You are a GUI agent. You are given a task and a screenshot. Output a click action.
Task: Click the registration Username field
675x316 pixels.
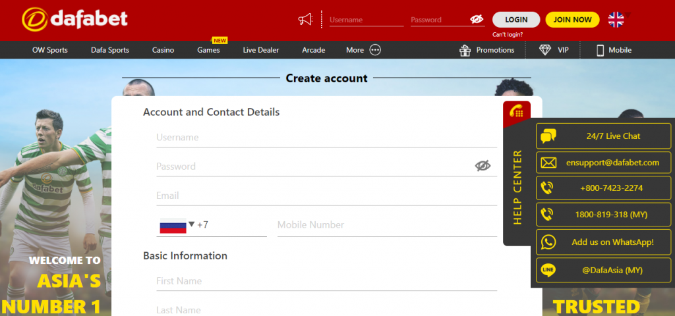coord(326,138)
